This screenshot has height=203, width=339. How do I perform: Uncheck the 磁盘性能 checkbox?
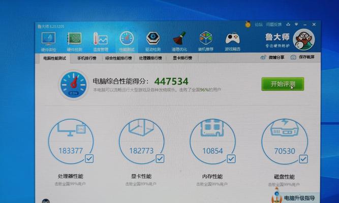click(x=303, y=159)
